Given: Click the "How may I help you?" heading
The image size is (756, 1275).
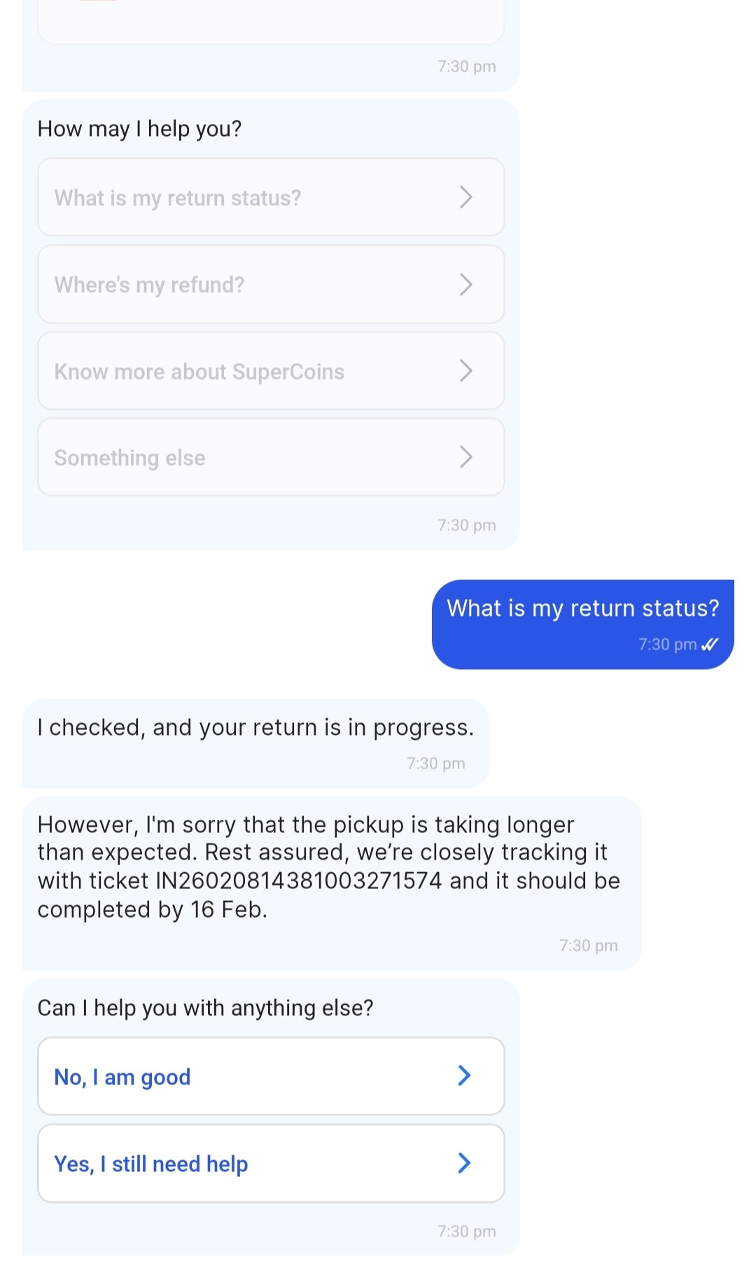Looking at the screenshot, I should (x=139, y=129).
